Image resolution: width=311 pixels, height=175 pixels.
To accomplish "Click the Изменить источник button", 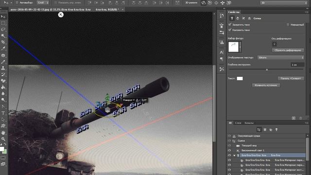I will pyautogui.click(x=266, y=86).
